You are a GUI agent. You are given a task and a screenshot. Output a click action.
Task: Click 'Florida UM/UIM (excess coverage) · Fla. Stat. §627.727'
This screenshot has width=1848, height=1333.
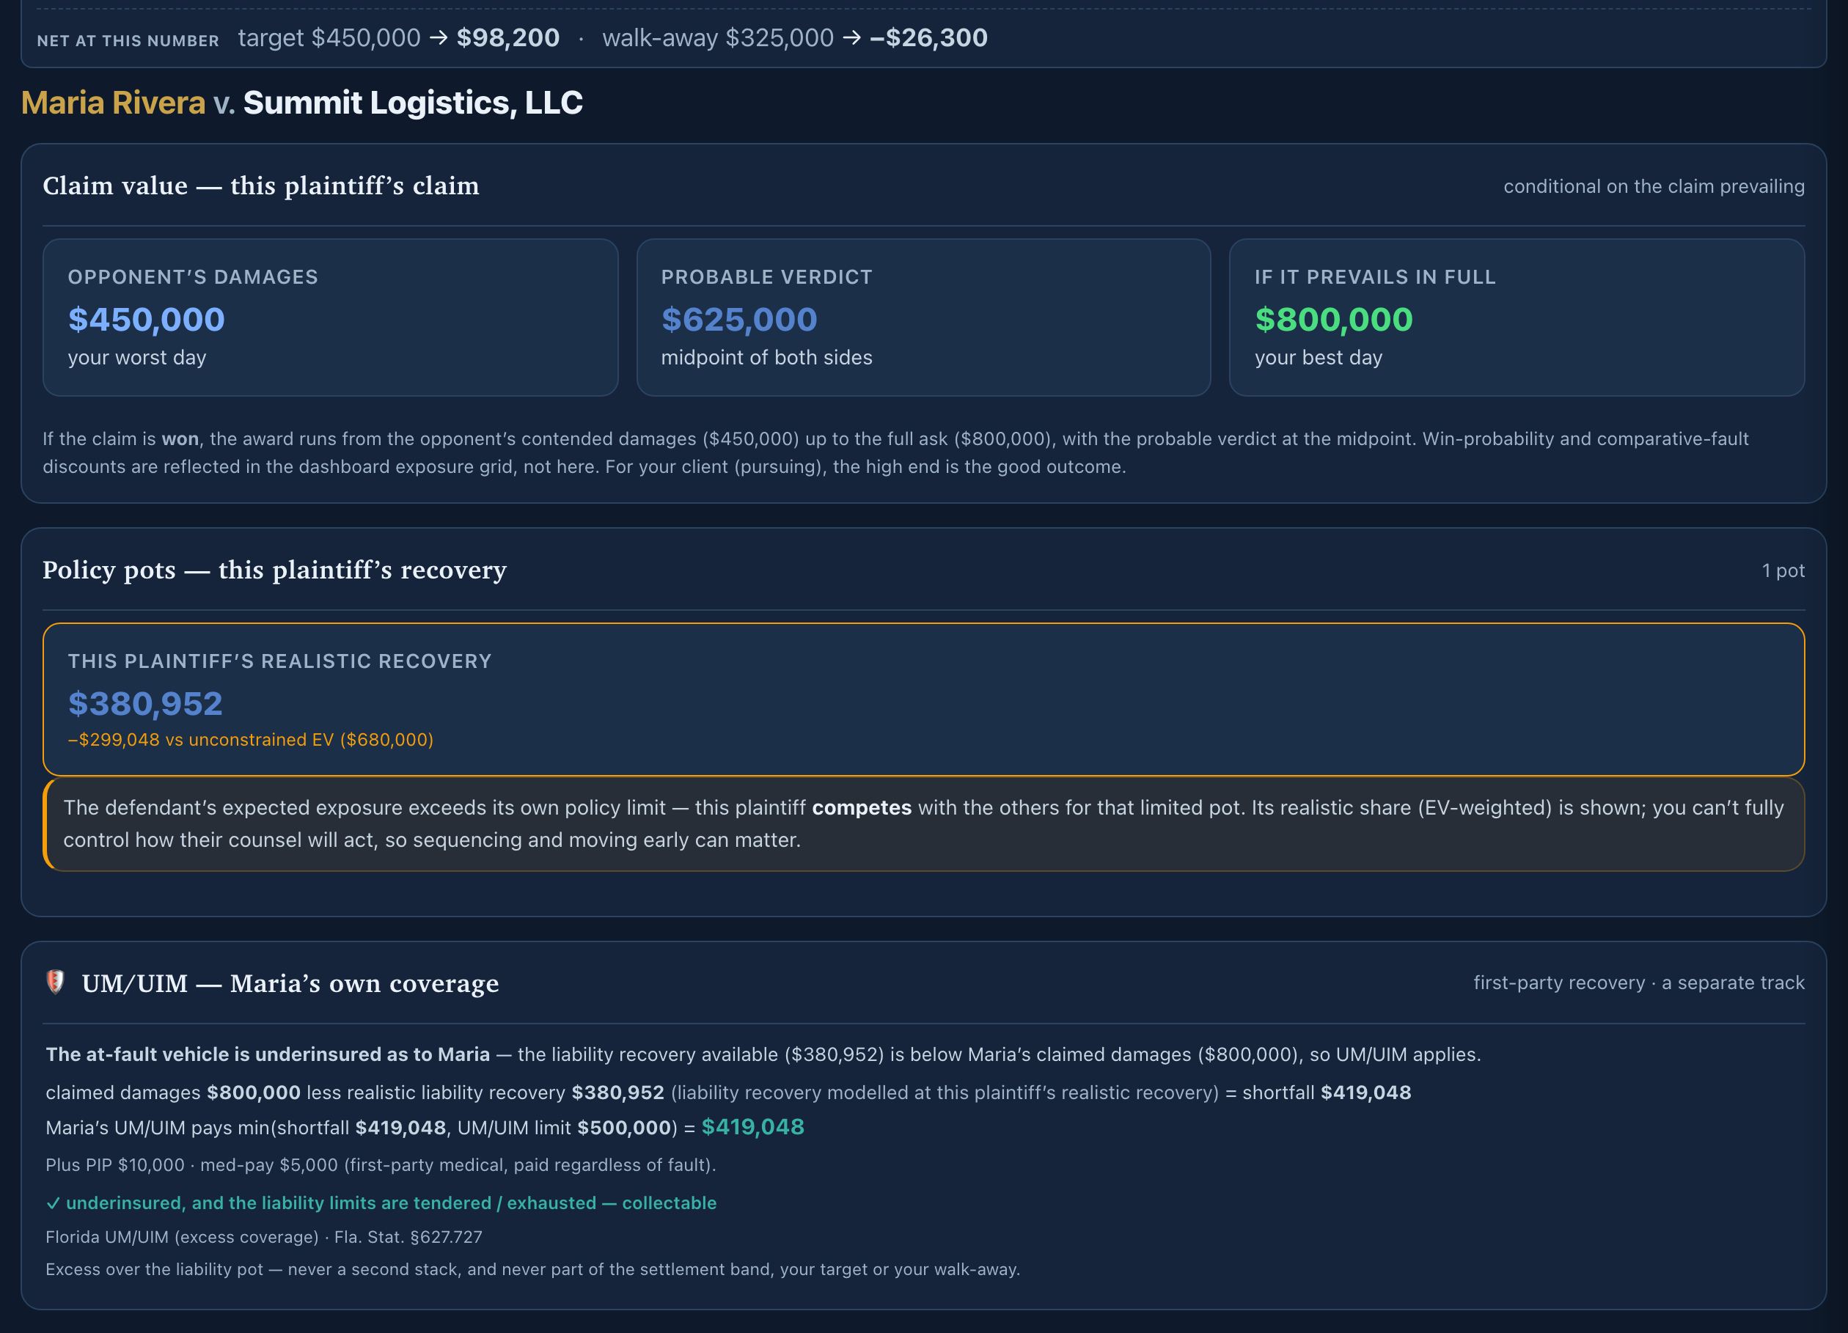[x=264, y=1237]
